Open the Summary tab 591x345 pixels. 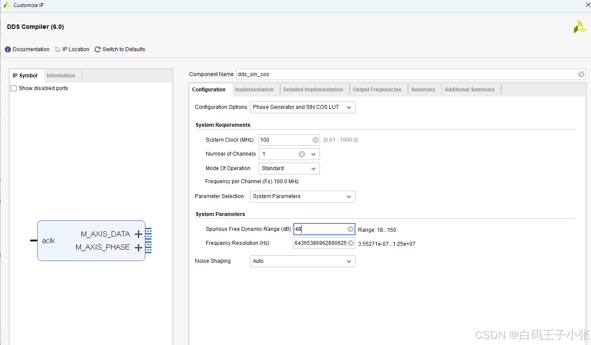click(x=423, y=90)
